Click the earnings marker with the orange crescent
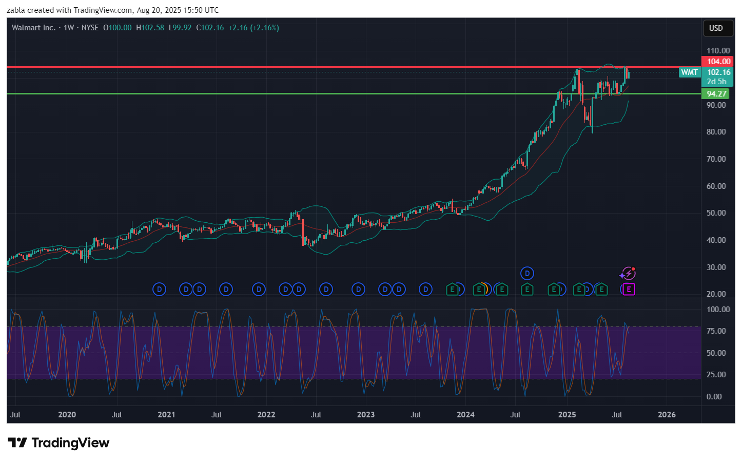Image resolution: width=742 pixels, height=462 pixels. pyautogui.click(x=479, y=290)
